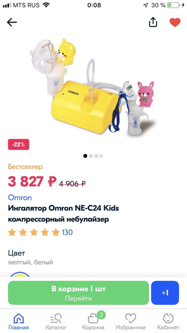Select the second image pagination dot
This screenshot has width=187, height=333.
click(91, 156)
